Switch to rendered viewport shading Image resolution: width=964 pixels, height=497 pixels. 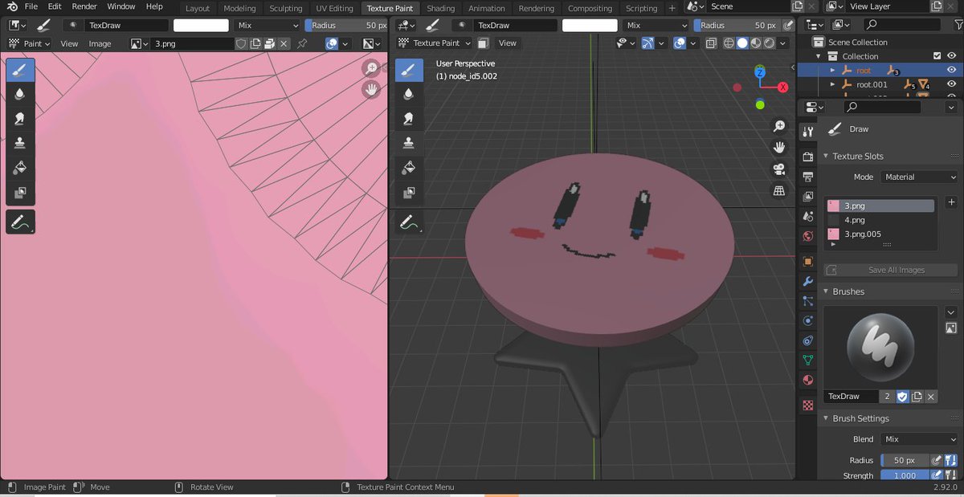[770, 43]
